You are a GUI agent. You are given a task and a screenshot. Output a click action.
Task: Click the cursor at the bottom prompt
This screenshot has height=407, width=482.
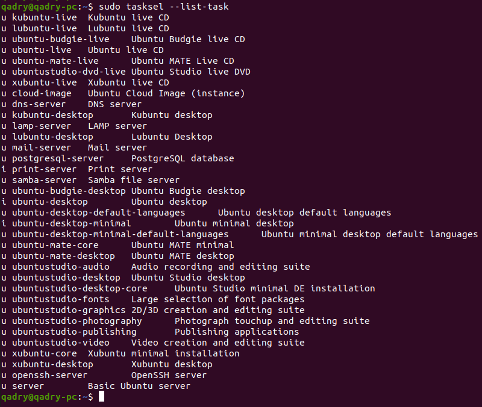[x=101, y=397]
